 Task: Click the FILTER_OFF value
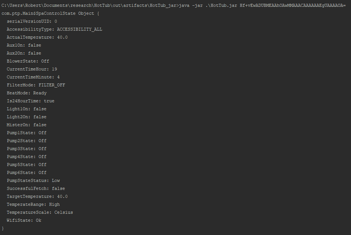coord(52,85)
